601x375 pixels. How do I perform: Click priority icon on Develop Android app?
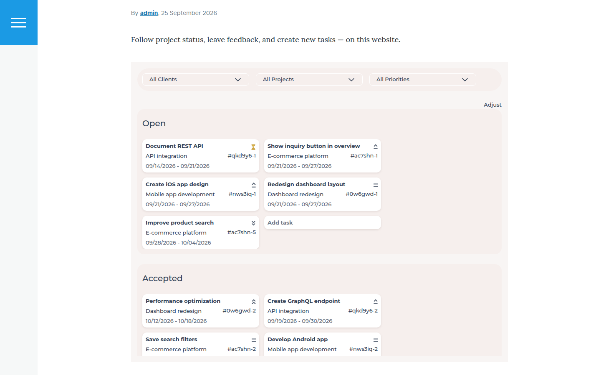(375, 340)
